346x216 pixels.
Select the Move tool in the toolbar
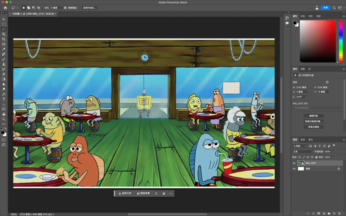coord(4,19)
